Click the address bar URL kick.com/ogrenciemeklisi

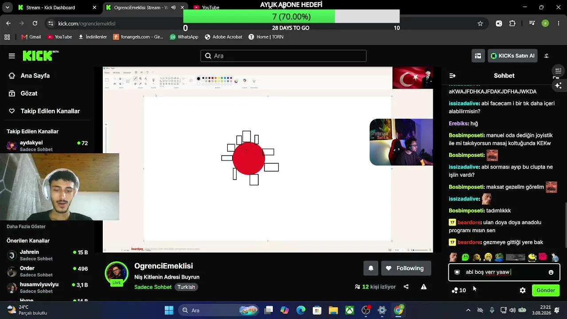pyautogui.click(x=87, y=23)
